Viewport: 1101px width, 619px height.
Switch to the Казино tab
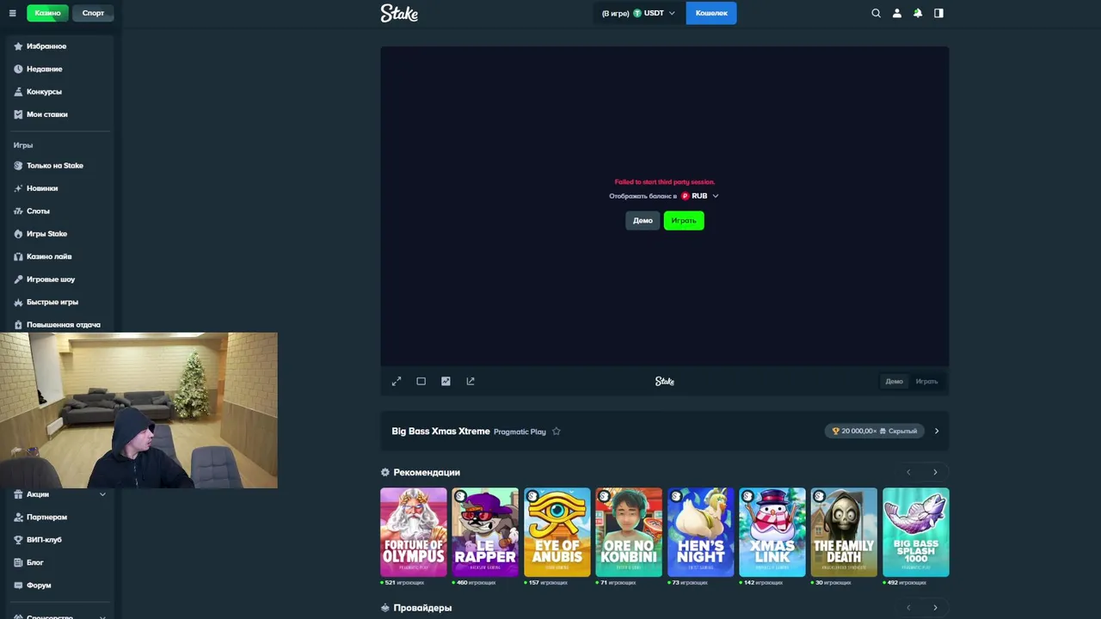(47, 13)
